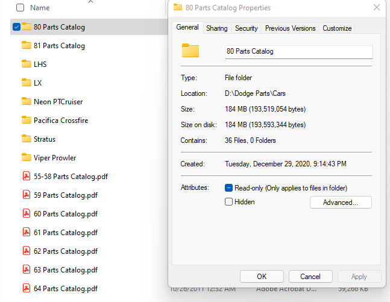The height and width of the screenshot is (302, 390).
Task: Click the sort arrow above Name column
Action: point(91,2)
